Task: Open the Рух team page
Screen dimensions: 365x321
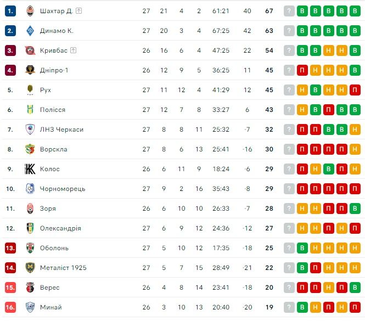Action: [46, 90]
